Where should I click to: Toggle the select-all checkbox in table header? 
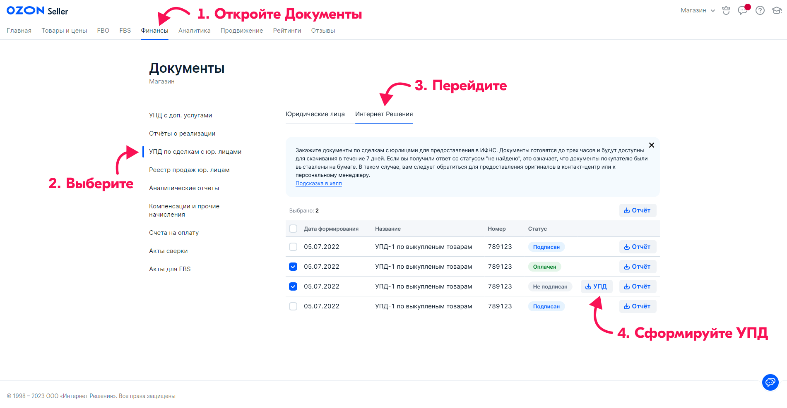[x=293, y=229]
